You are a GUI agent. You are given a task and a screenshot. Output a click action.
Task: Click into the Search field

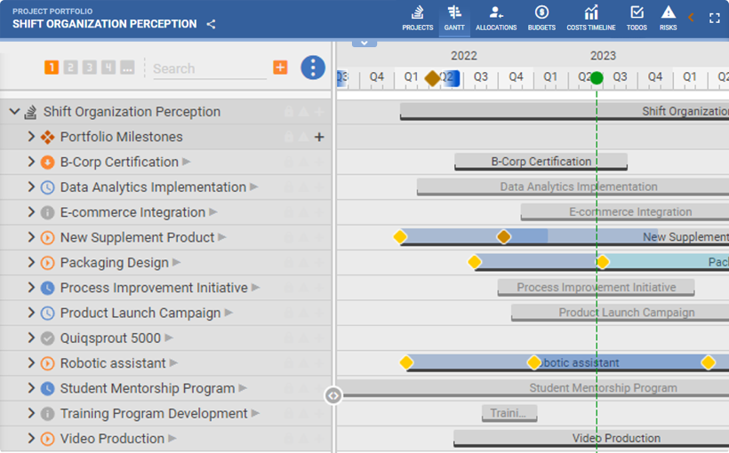210,68
